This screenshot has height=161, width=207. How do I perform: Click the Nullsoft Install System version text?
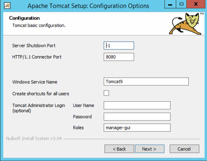click(34, 139)
